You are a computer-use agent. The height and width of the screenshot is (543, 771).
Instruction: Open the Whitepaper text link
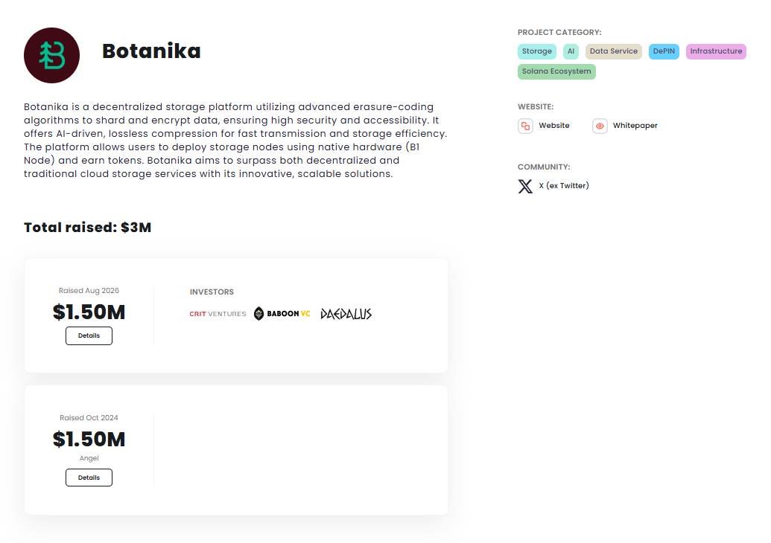tap(635, 126)
